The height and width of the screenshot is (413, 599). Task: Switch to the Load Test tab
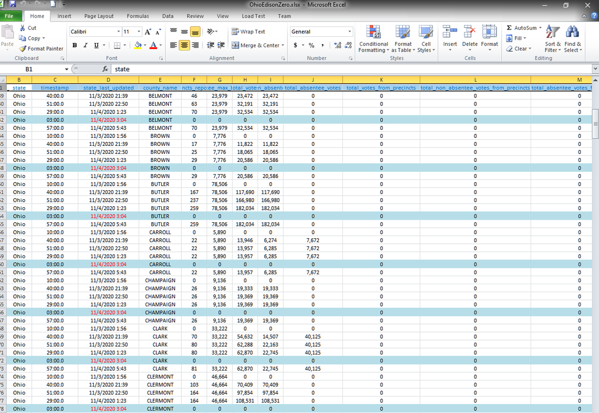coord(253,16)
